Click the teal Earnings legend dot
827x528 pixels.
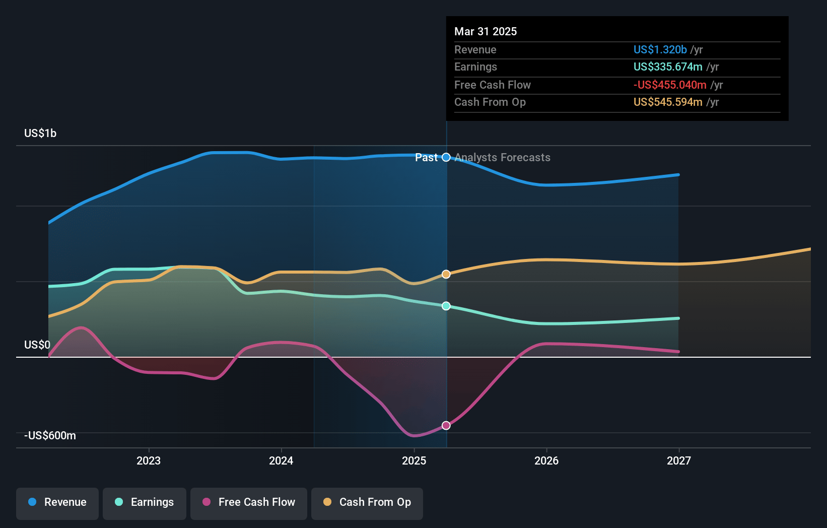[x=119, y=502]
